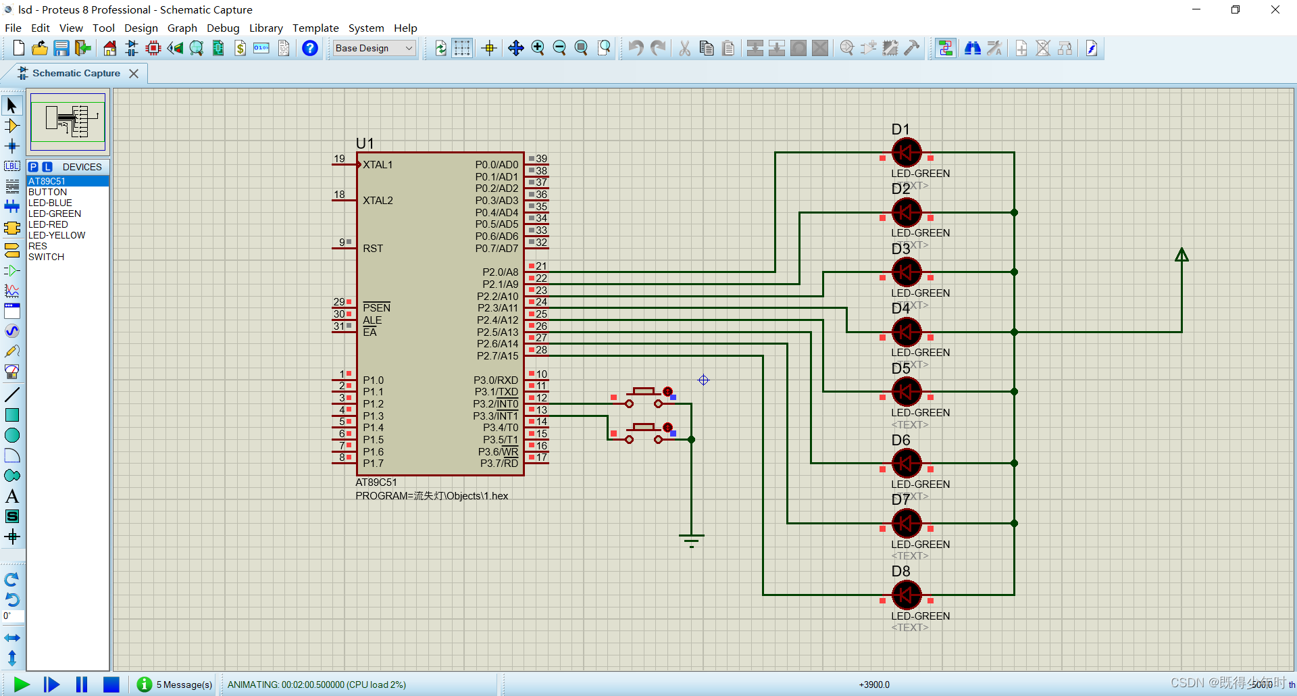The height and width of the screenshot is (696, 1297).
Task: Select RES in the devices list
Action: coord(68,246)
